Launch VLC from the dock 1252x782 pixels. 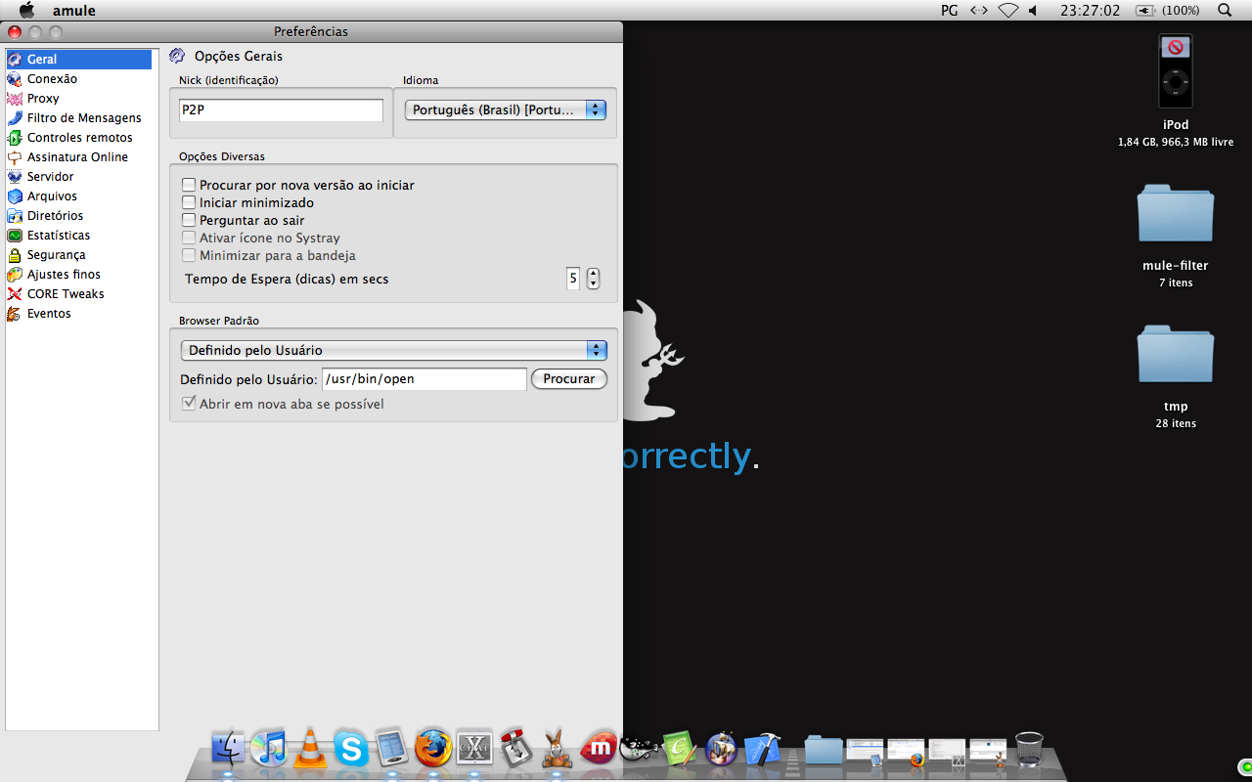click(310, 748)
